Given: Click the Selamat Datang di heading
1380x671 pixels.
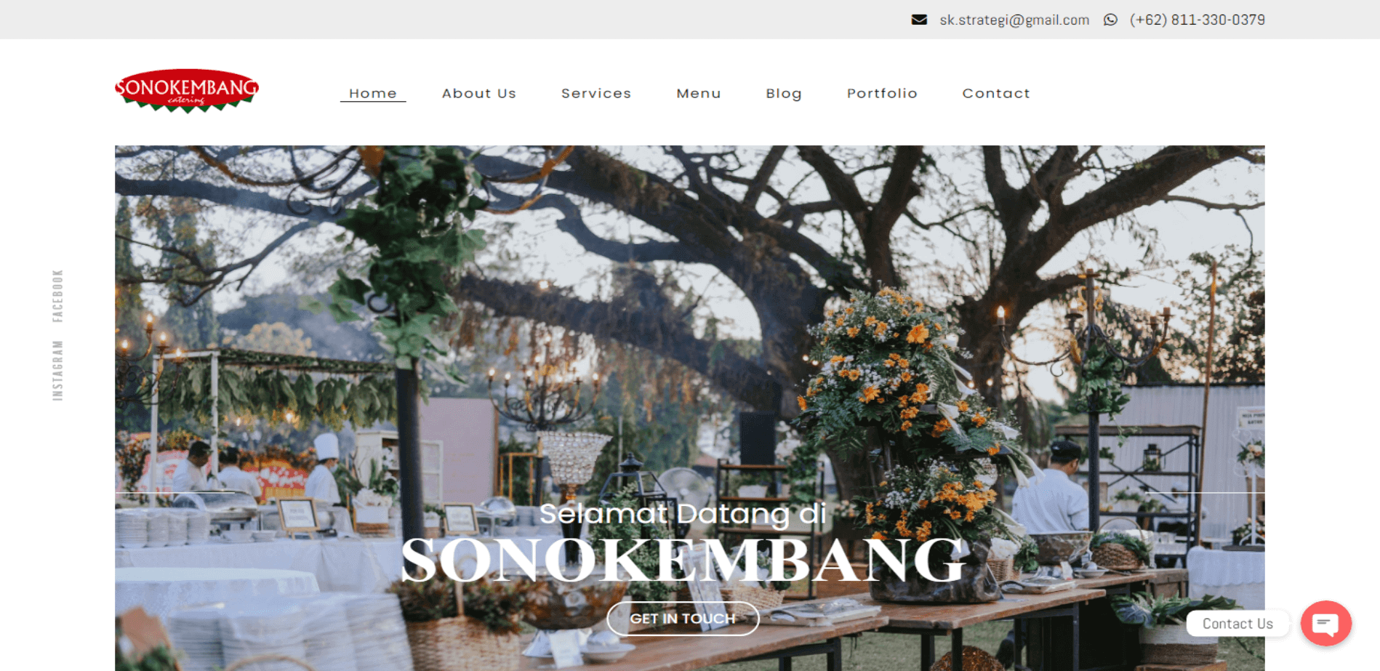Looking at the screenshot, I should coord(683,513).
